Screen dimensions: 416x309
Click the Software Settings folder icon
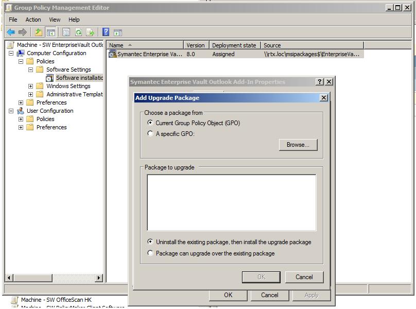point(40,70)
